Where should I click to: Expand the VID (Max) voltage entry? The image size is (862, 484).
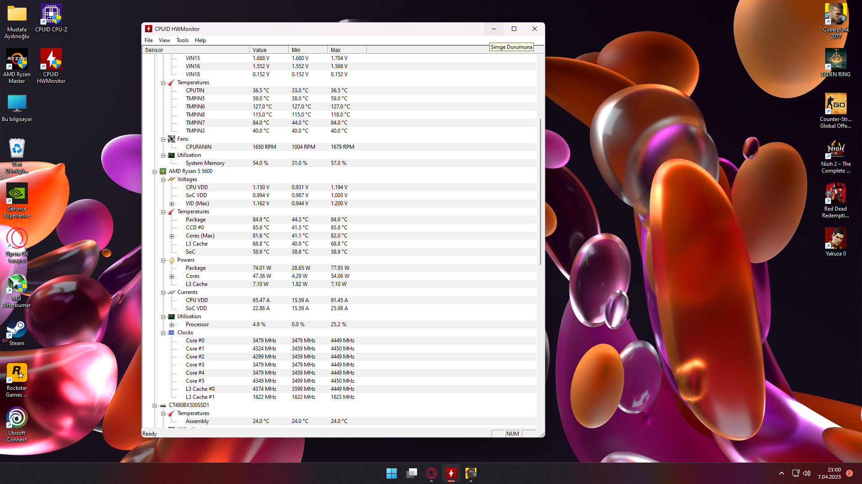(x=172, y=204)
